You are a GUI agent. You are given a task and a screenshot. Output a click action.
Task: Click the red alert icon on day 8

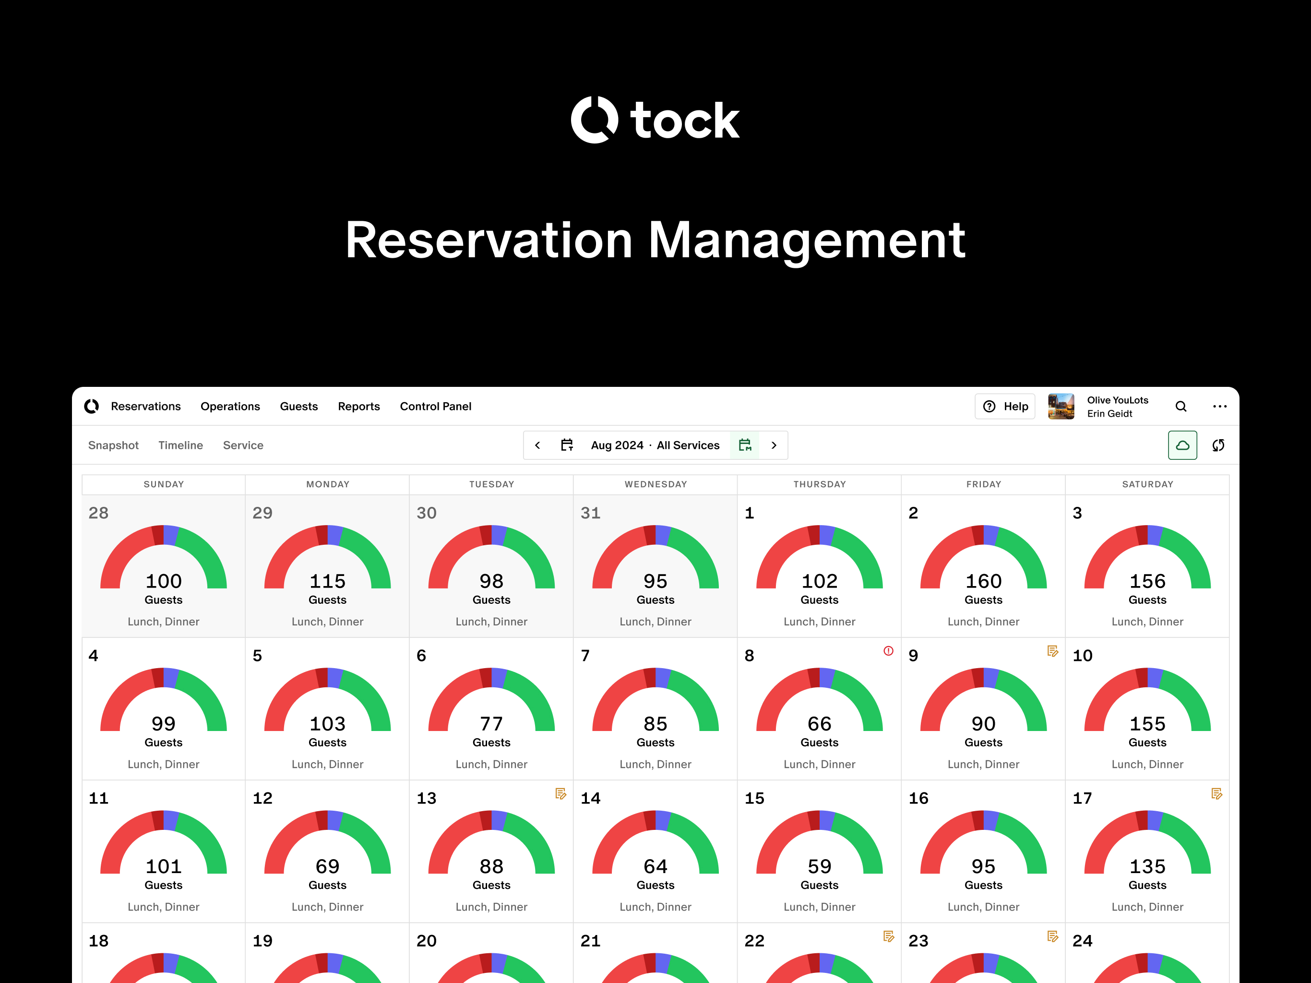pyautogui.click(x=888, y=651)
